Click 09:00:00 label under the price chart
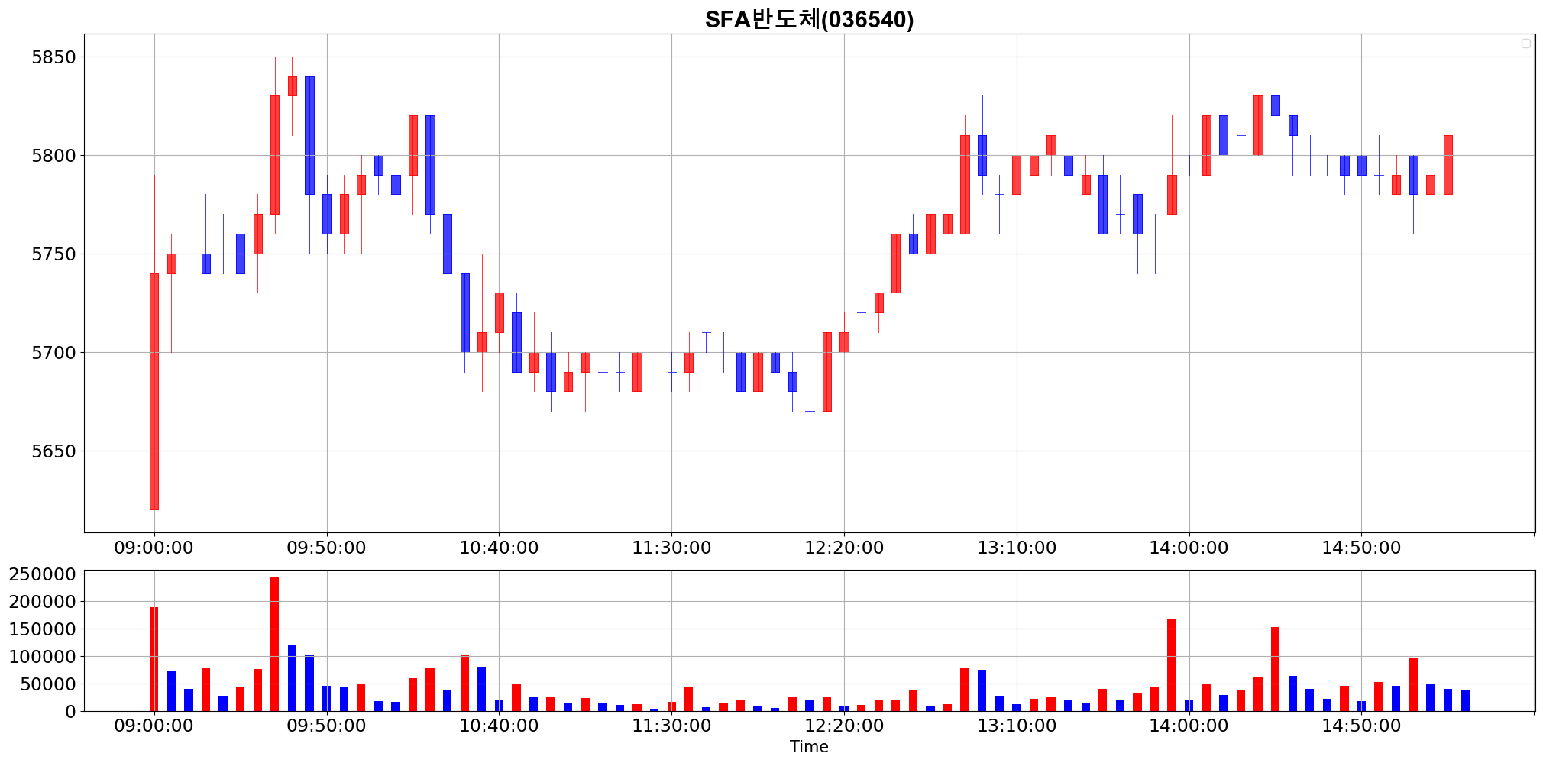This screenshot has height=763, width=1543. [154, 548]
